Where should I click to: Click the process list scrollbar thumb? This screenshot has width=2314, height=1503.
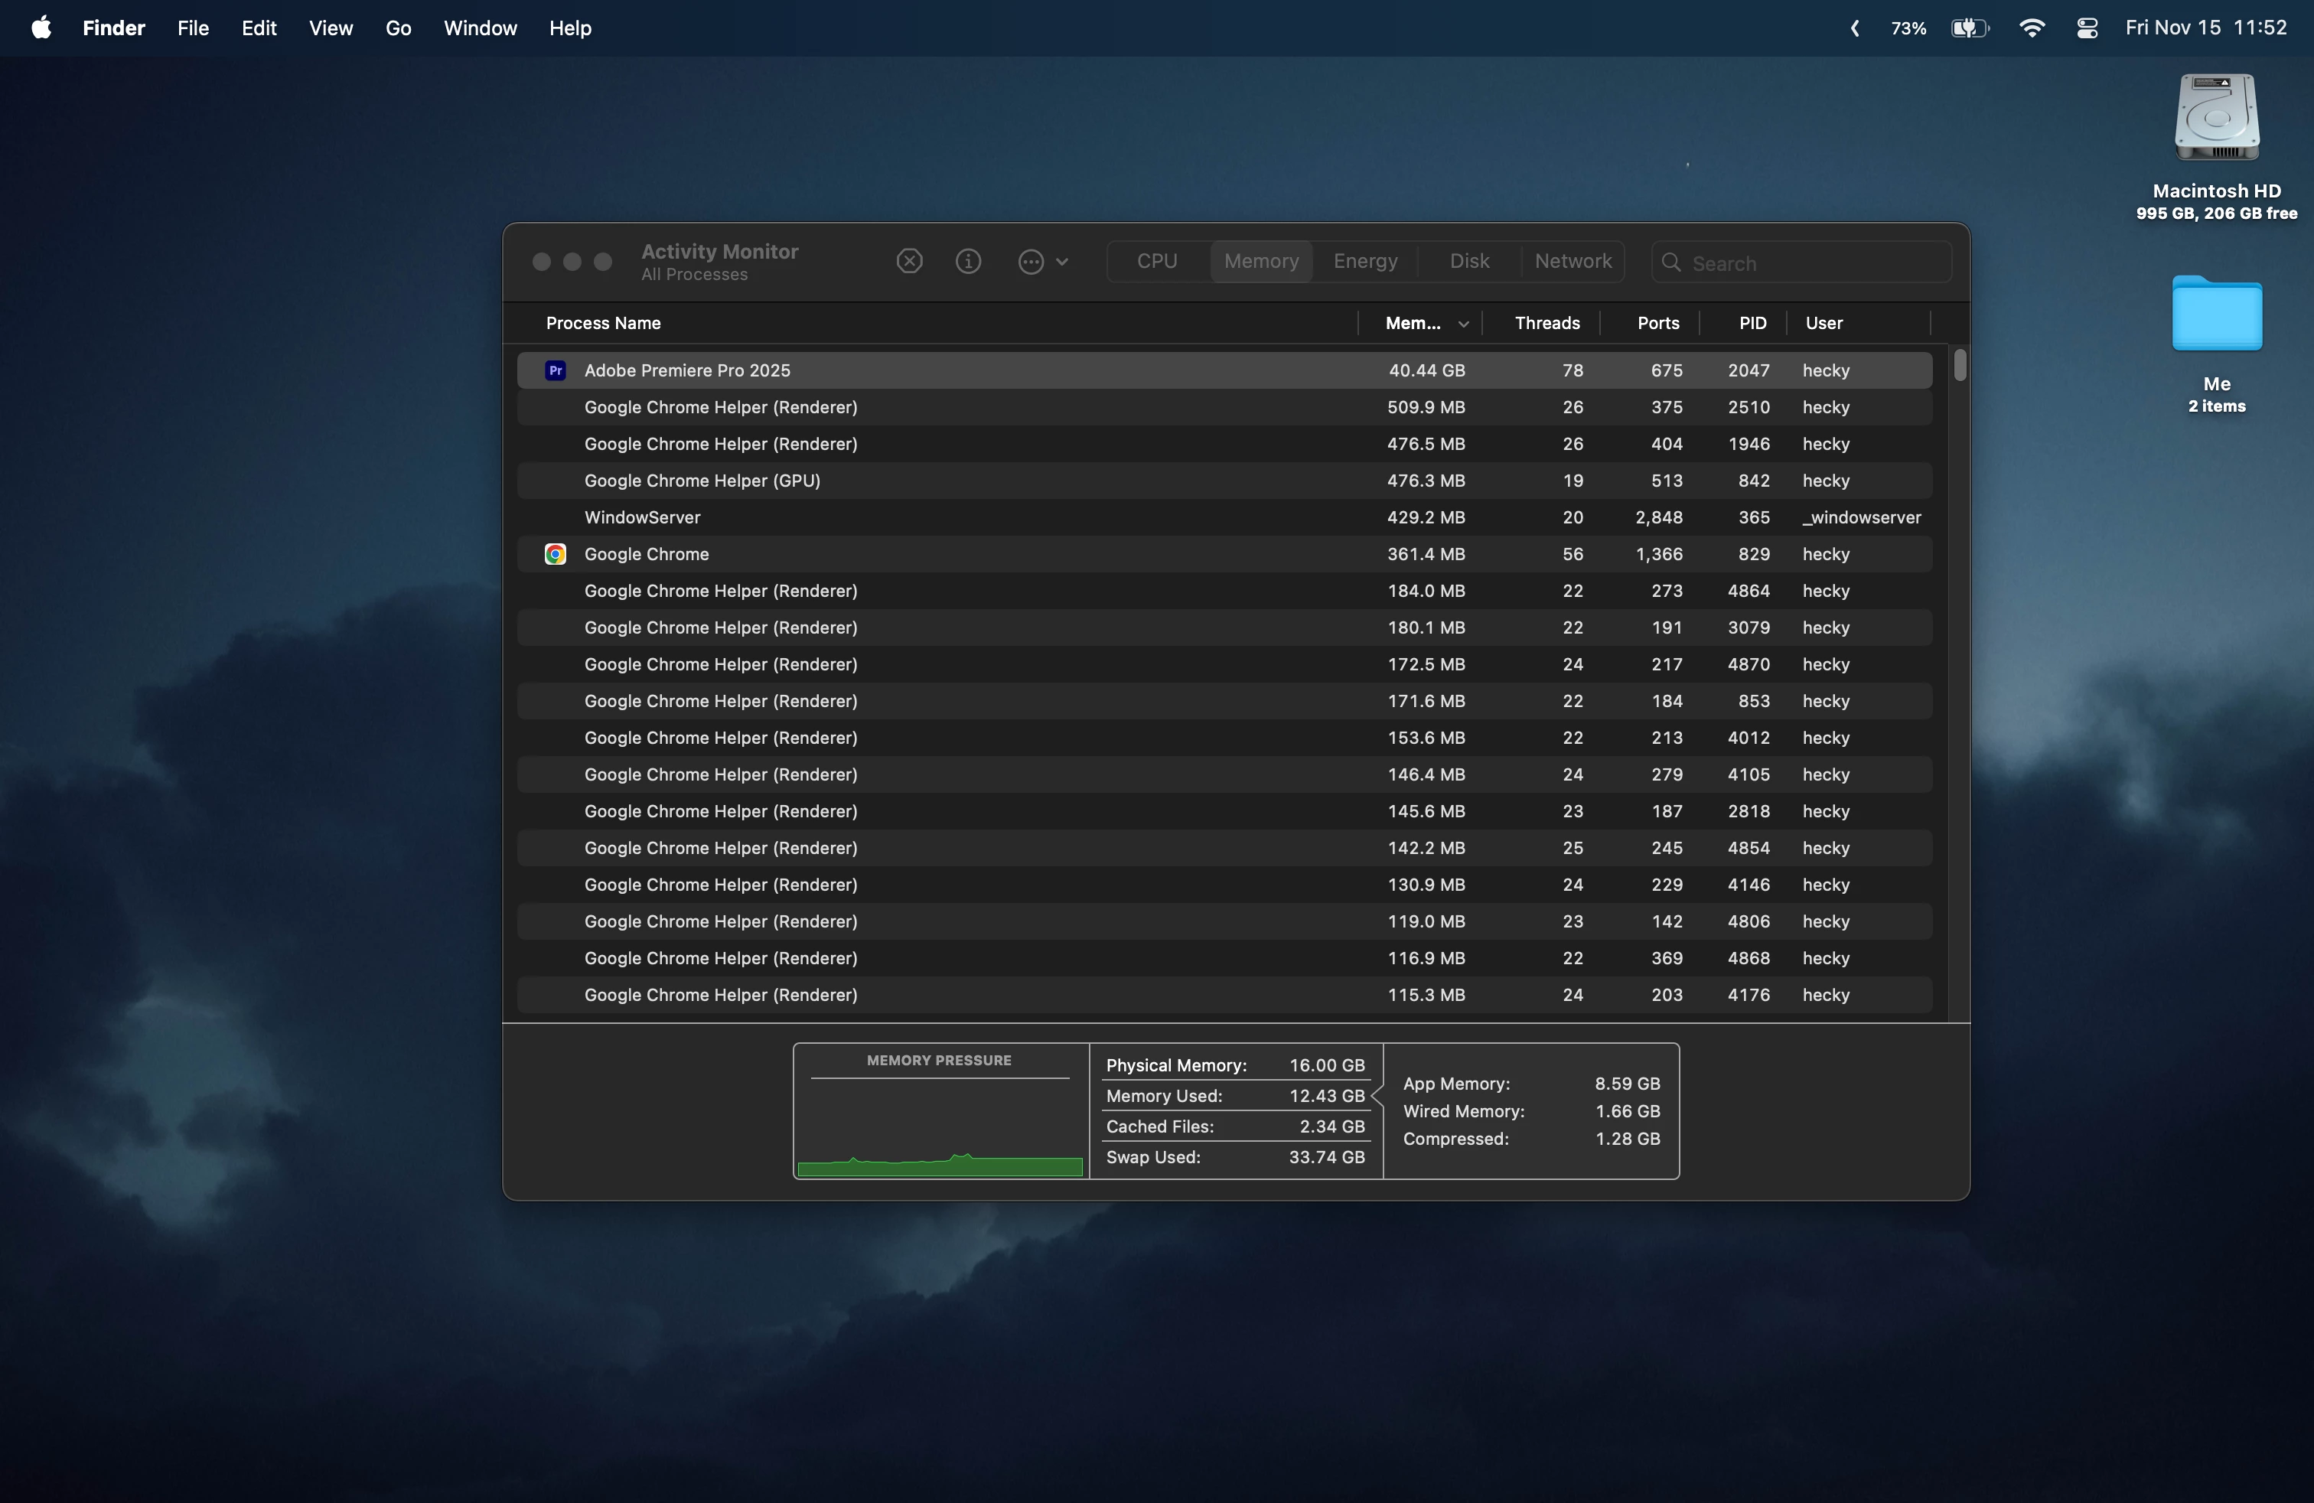1959,366
